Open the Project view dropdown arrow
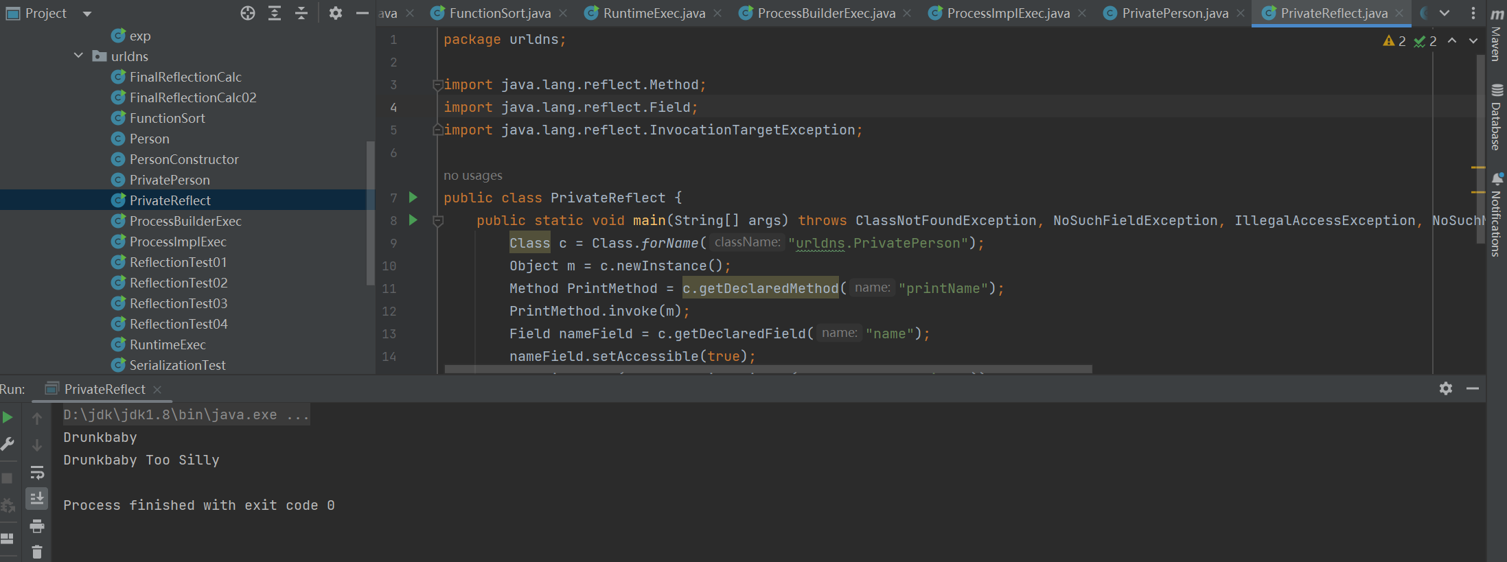The image size is (1507, 562). [87, 14]
